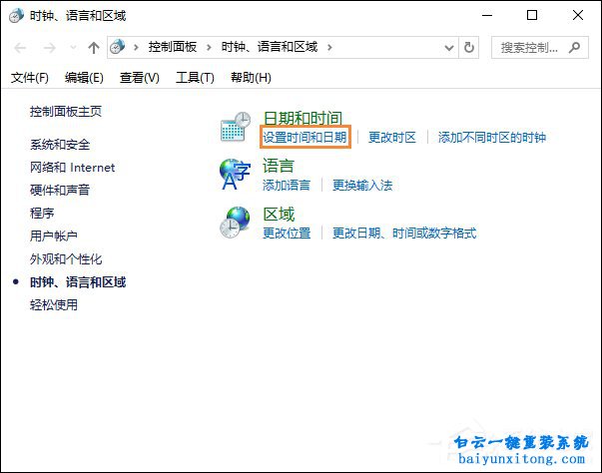Open the address bar history dropdown

[x=449, y=48]
